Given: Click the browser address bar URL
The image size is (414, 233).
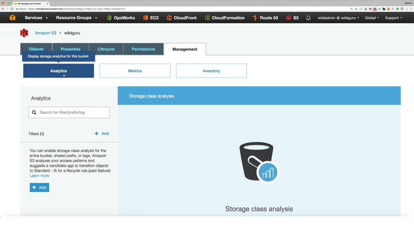Looking at the screenshot, I should 77,9.
